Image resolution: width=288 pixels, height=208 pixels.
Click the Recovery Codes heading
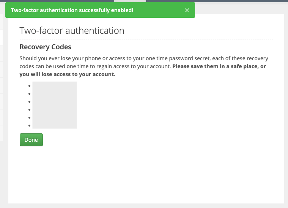tap(46, 47)
